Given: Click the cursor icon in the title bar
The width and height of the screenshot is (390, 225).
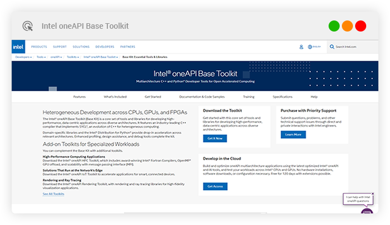Looking at the screenshot, I should pyautogui.click(x=28, y=26).
